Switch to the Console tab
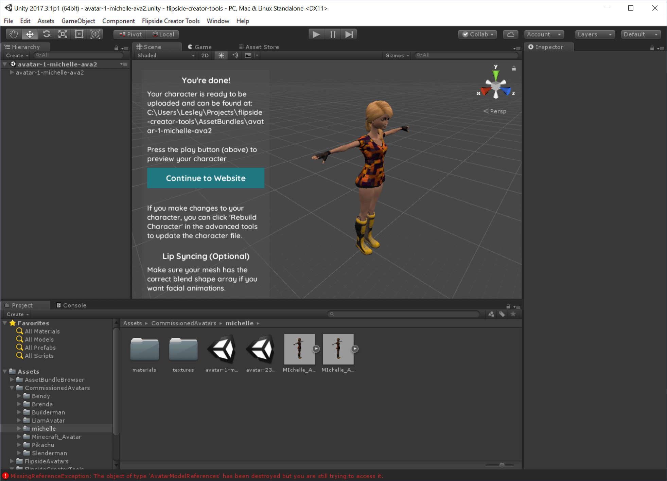This screenshot has width=667, height=481. (71, 305)
